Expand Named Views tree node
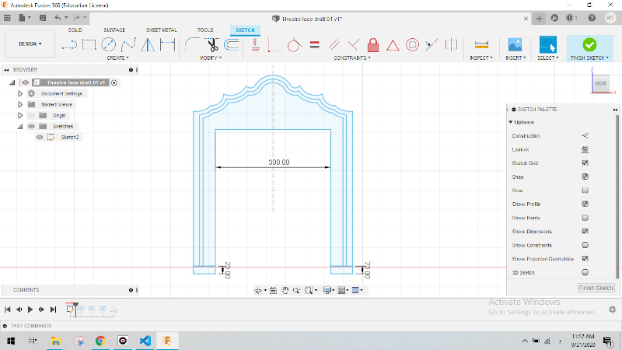 point(20,104)
